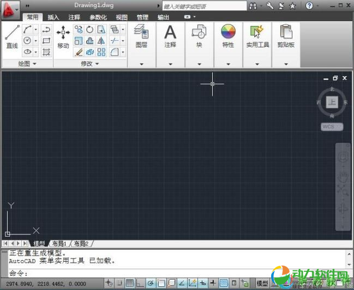Open the 布局1 layout tab
Screen dimensions: 354x290
[59, 244]
